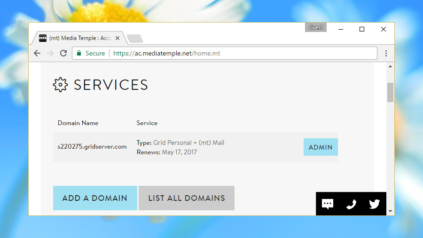Click the Domain Name column header
423x238 pixels.
click(78, 123)
